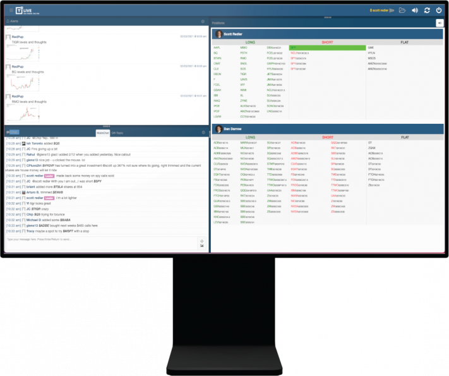The image size is (449, 376).
Task: Click the $ADBE ticker in glens13's message
Action: click(44, 226)
